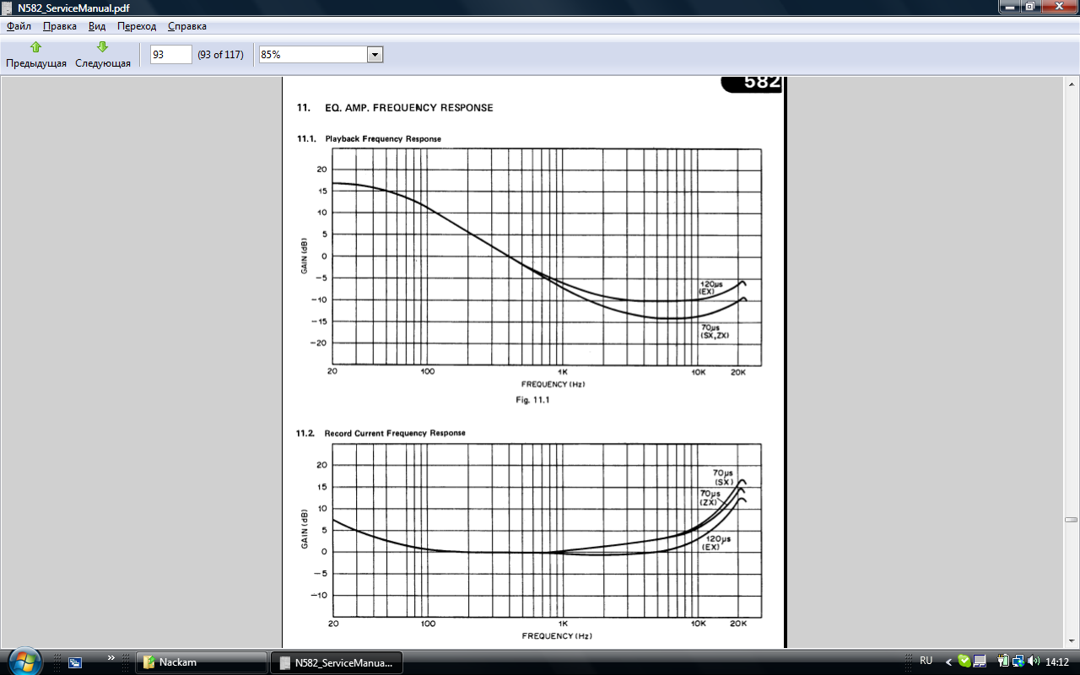Click the battery power tray icon
This screenshot has width=1080, height=675.
pos(1003,661)
